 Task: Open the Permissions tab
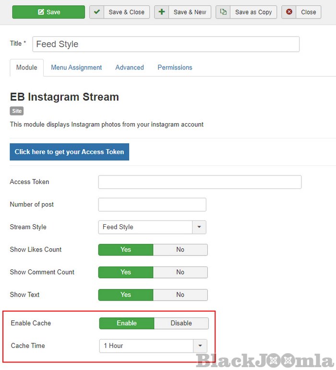coord(175,68)
